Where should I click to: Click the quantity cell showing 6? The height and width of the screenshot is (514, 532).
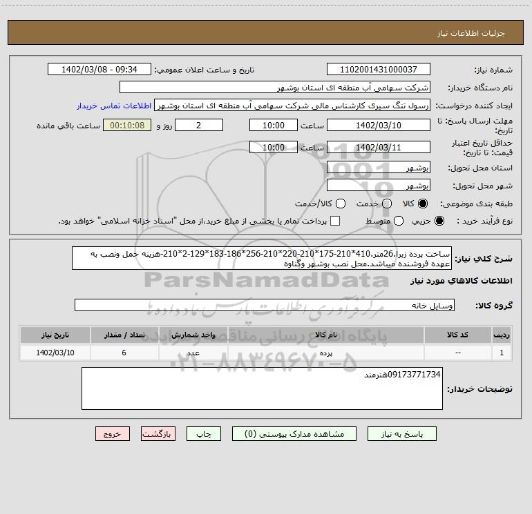pos(124,353)
